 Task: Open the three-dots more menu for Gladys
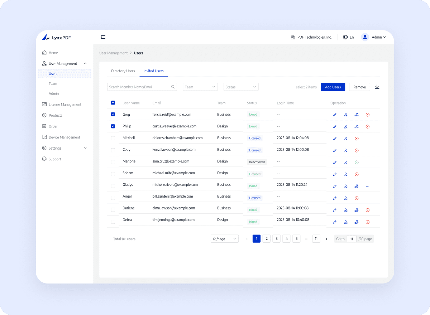(x=368, y=186)
